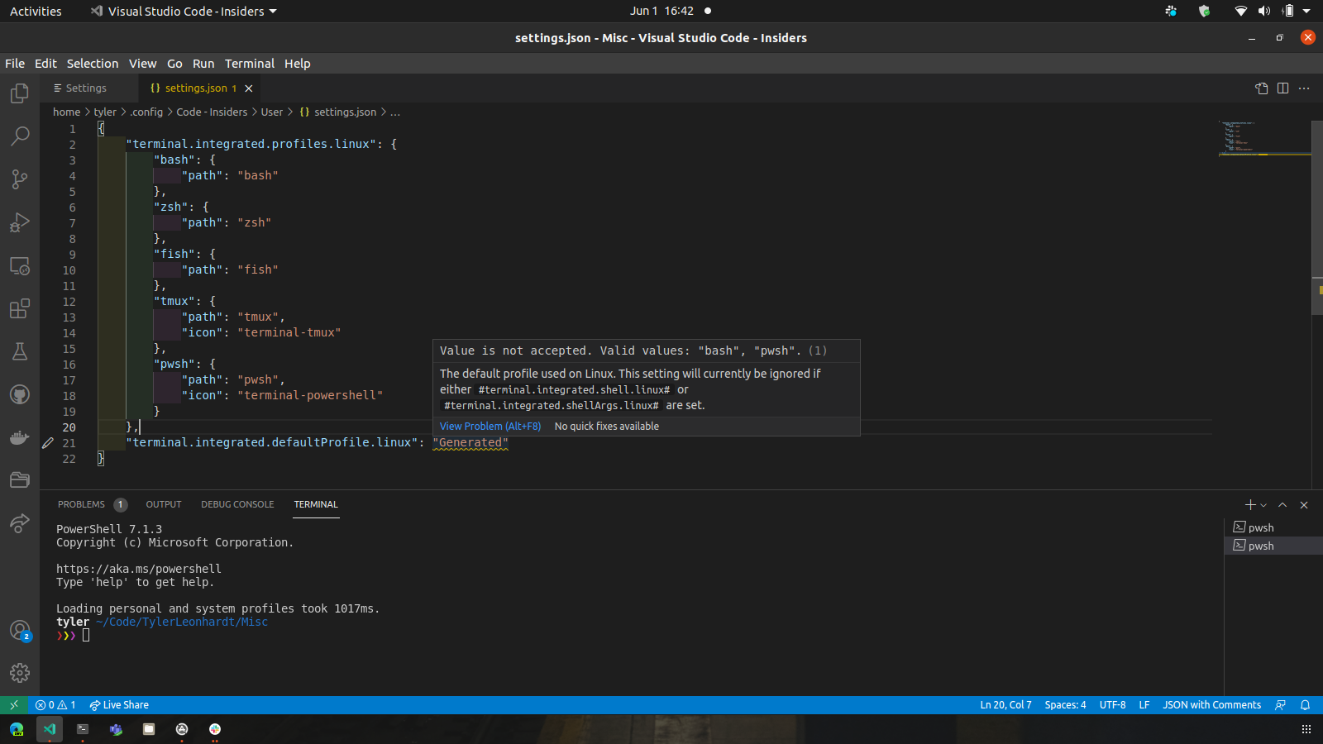
Task: Click the Live Share status bar item
Action: coord(119,704)
